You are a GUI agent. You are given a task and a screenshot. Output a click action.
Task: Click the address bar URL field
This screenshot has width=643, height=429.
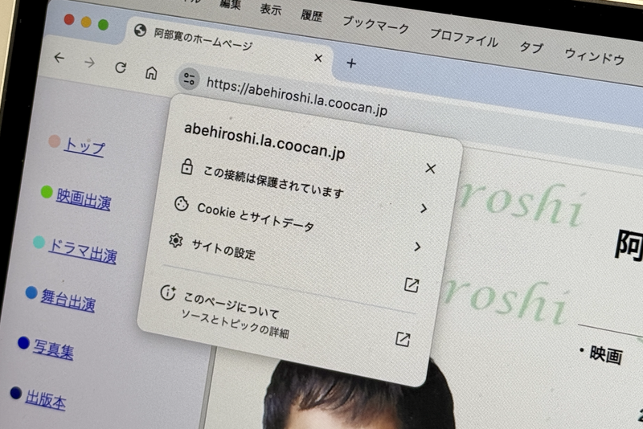[x=297, y=96]
